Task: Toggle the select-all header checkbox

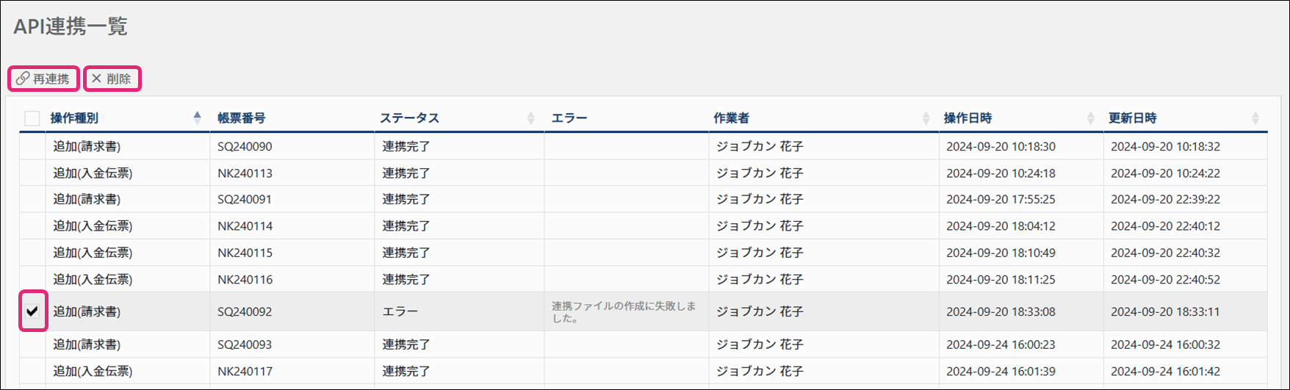Action: 32,118
